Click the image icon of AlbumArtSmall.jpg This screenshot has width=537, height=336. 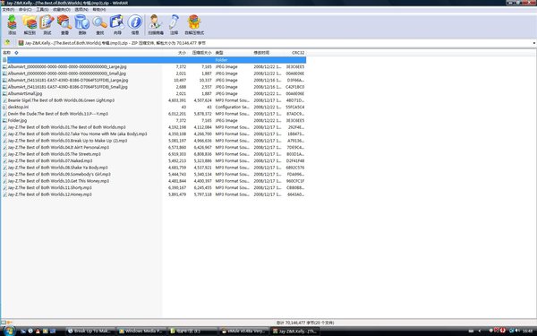coord(4,93)
